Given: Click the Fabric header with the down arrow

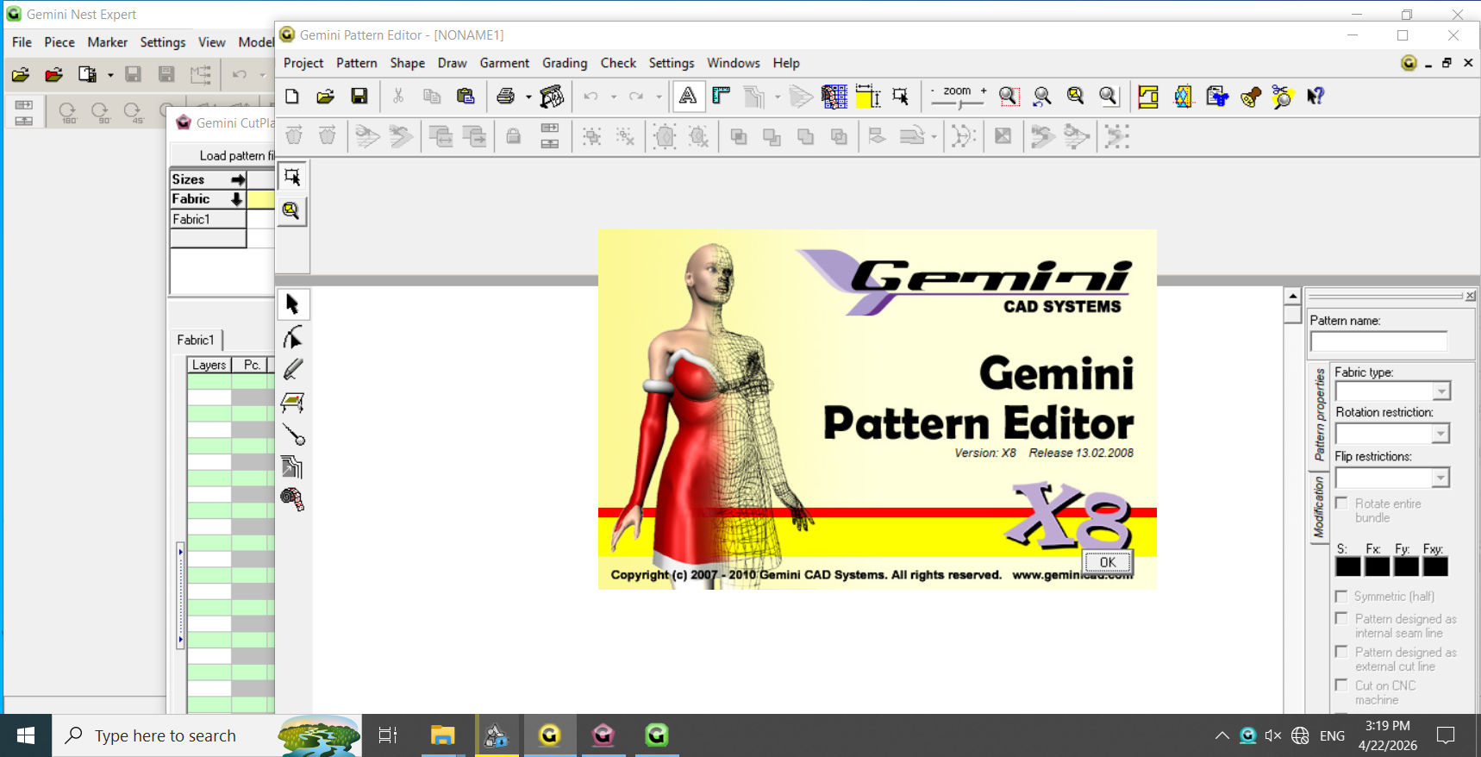Looking at the screenshot, I should pyautogui.click(x=209, y=199).
